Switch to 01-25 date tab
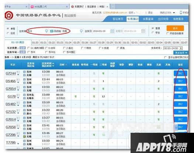The height and width of the screenshot is (153, 194). coord(76,42)
